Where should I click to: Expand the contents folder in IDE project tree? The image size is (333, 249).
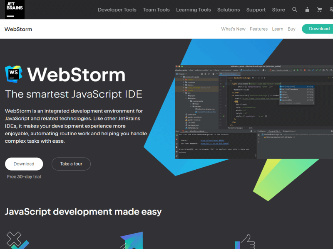[184, 82]
